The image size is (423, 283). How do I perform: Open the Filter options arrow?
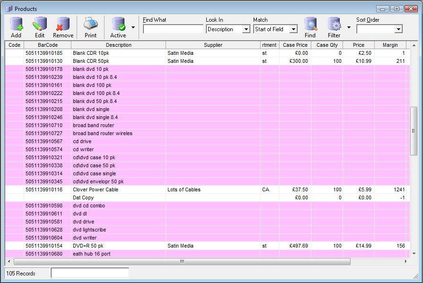pyautogui.click(x=349, y=27)
